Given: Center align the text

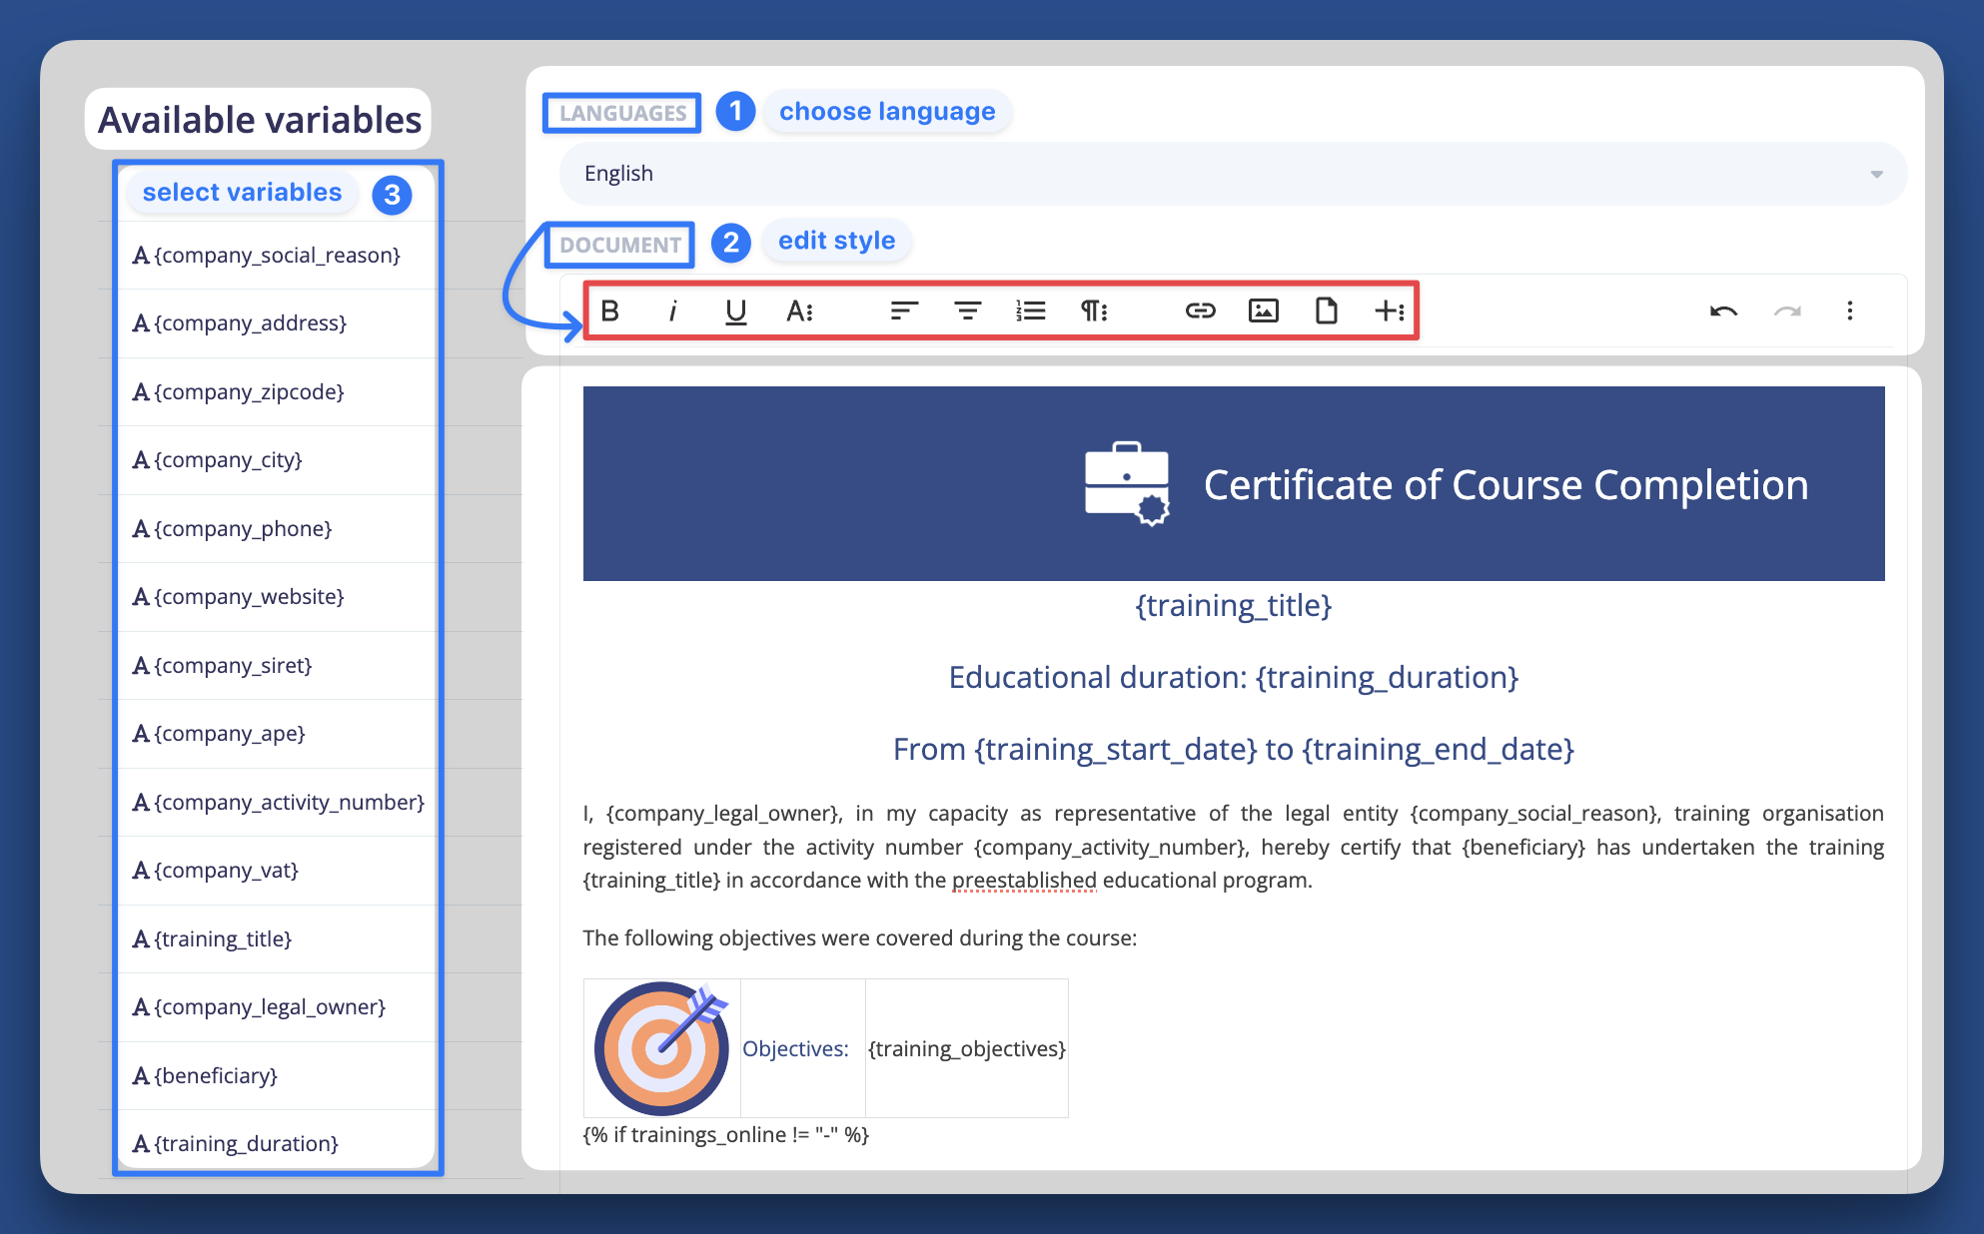Looking at the screenshot, I should pos(967,310).
